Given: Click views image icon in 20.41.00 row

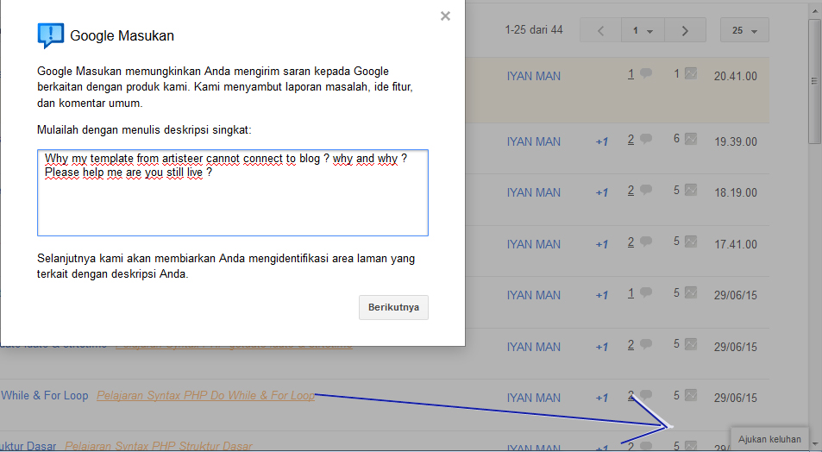Looking at the screenshot, I should tap(691, 73).
